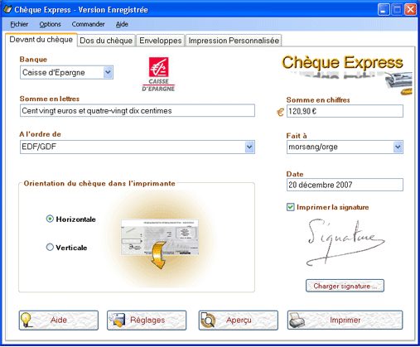Click the Aperçu button label
Image resolution: width=420 pixels, height=347 pixels.
tap(239, 320)
